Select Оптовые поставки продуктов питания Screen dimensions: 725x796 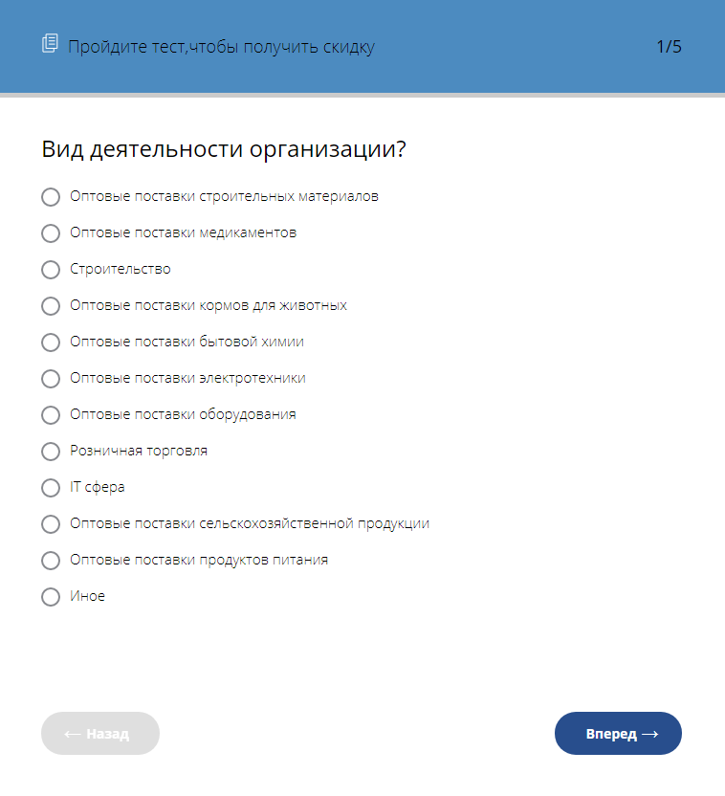click(50, 561)
